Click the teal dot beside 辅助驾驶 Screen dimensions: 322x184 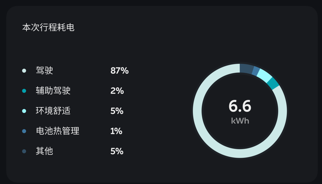tap(24, 91)
